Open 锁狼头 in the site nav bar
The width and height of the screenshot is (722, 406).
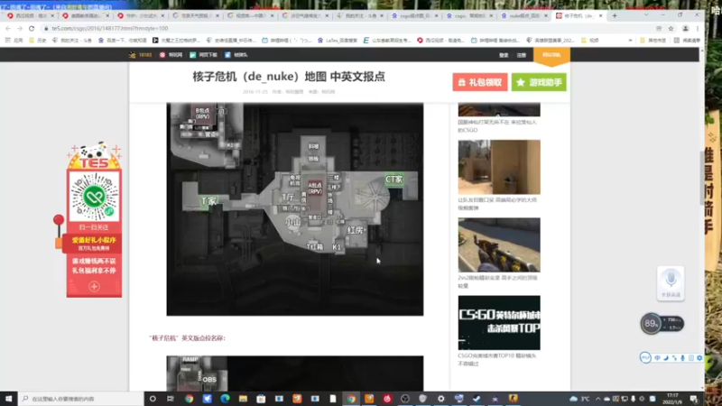[x=236, y=55]
